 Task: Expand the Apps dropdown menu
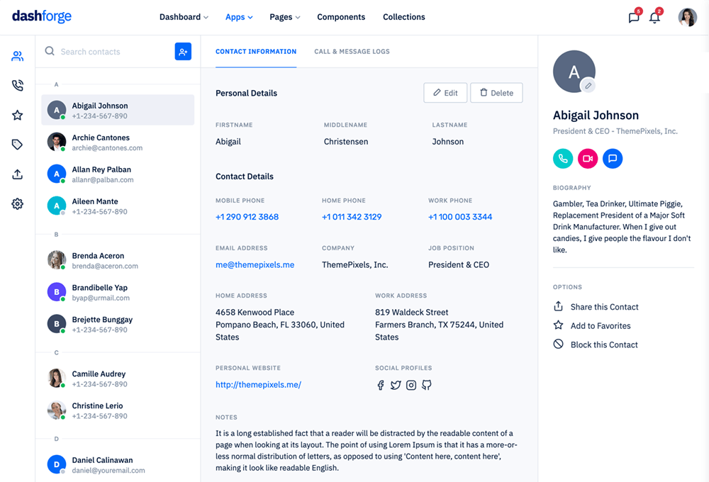pos(239,17)
